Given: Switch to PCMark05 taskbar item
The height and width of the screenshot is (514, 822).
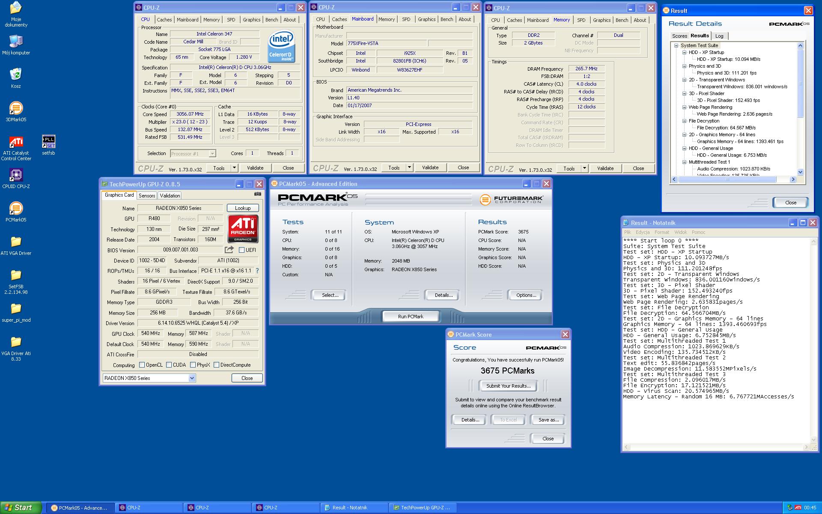Looking at the screenshot, I should click(80, 508).
